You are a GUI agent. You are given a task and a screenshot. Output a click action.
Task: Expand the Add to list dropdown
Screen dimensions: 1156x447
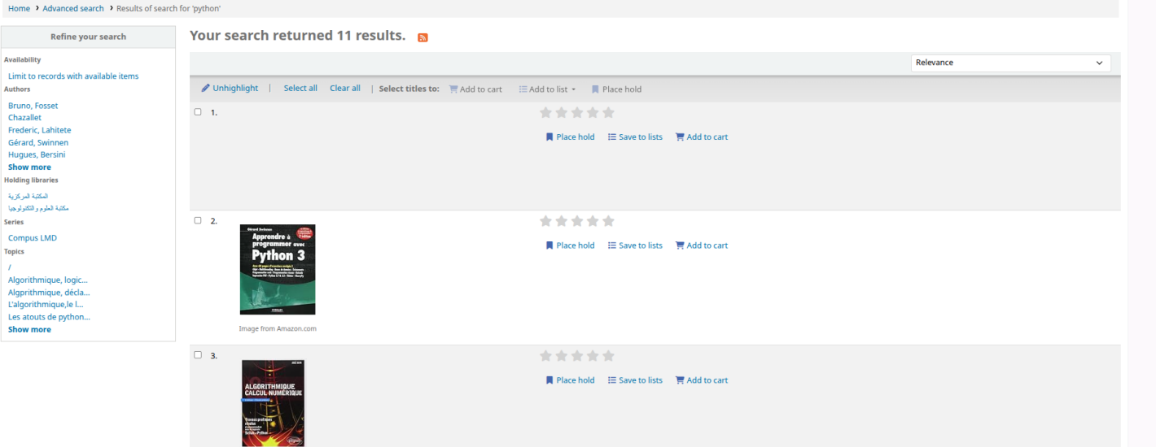coord(547,89)
